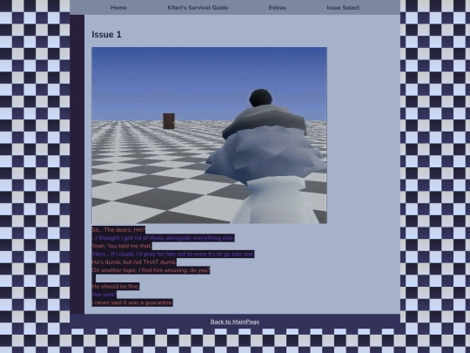Select line 'He's dumb, but not THAT dumb.'
Viewport: 470px width, 353px height.
134,262
